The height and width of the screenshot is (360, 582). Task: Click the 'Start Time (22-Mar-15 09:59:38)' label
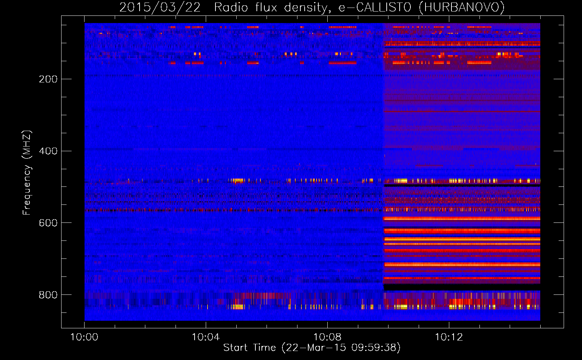coord(312,348)
